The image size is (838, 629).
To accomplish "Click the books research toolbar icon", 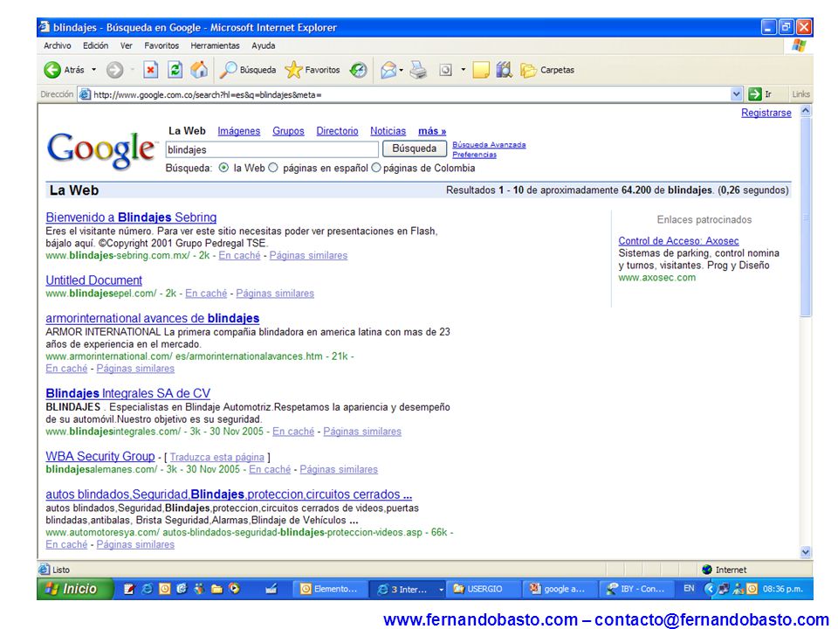I will pos(504,70).
